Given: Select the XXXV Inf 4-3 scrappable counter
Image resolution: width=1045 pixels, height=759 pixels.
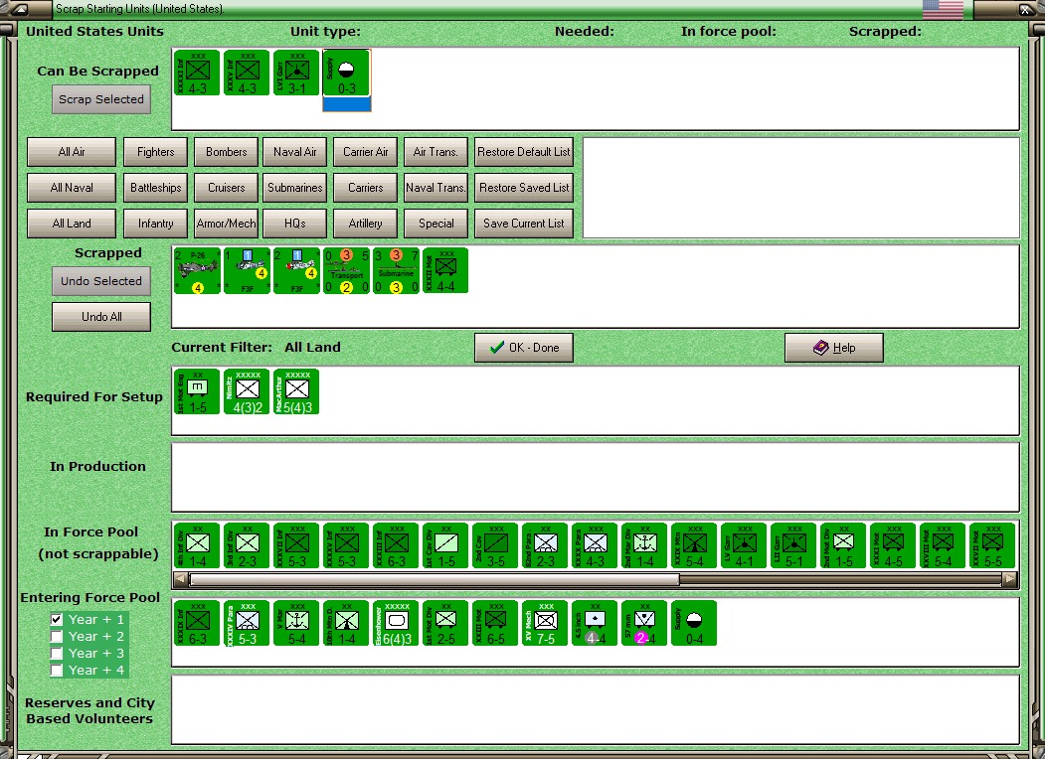Looking at the screenshot, I should pos(247,73).
